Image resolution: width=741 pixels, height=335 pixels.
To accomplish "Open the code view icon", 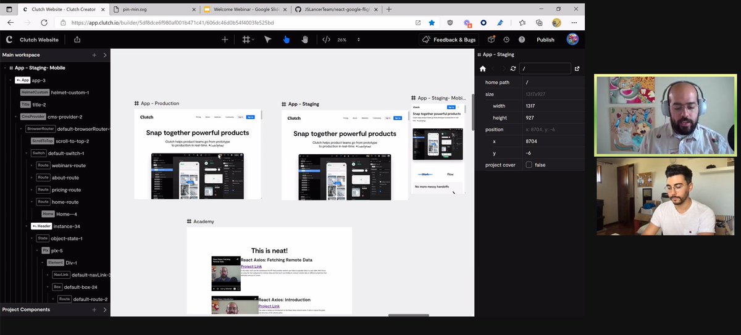I will [326, 39].
